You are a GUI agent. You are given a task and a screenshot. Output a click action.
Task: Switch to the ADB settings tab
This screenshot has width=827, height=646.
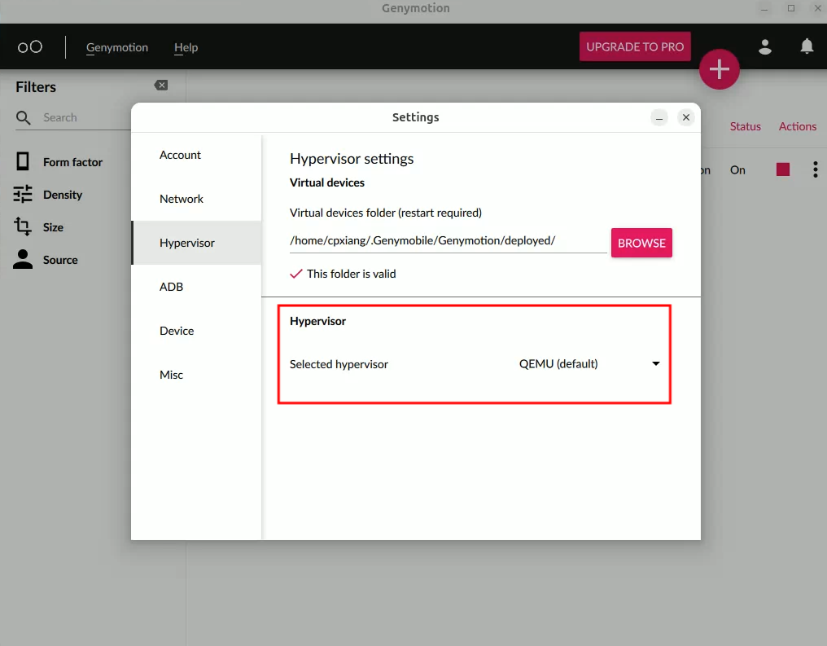click(x=171, y=287)
